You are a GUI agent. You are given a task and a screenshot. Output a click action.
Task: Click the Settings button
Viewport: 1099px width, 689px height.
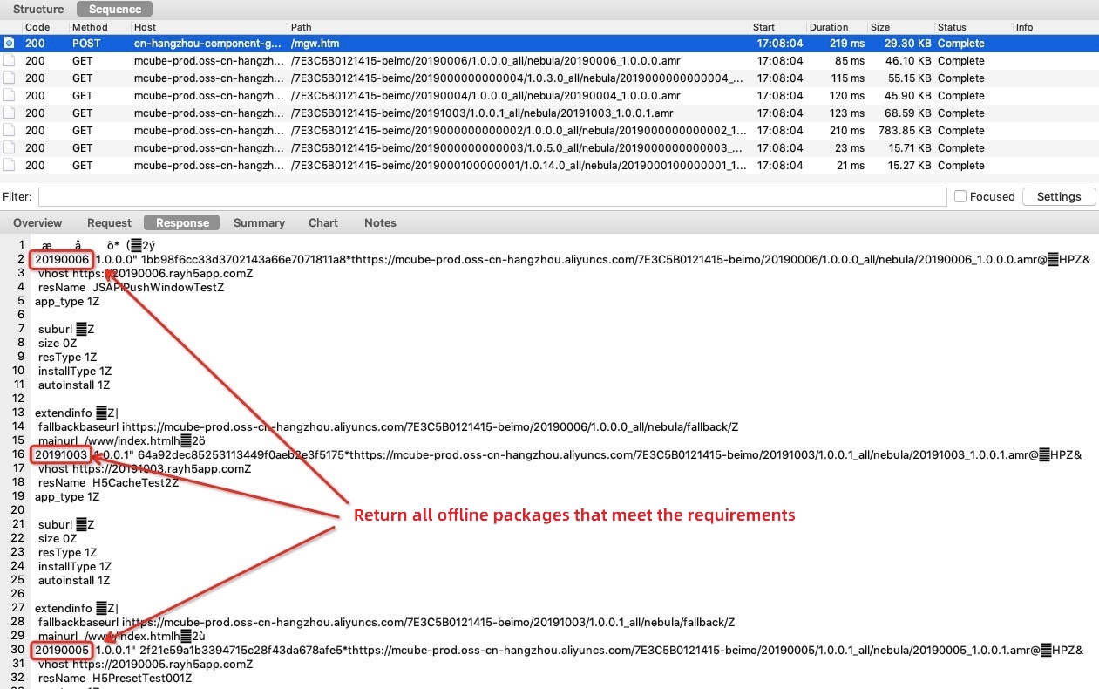(x=1059, y=196)
